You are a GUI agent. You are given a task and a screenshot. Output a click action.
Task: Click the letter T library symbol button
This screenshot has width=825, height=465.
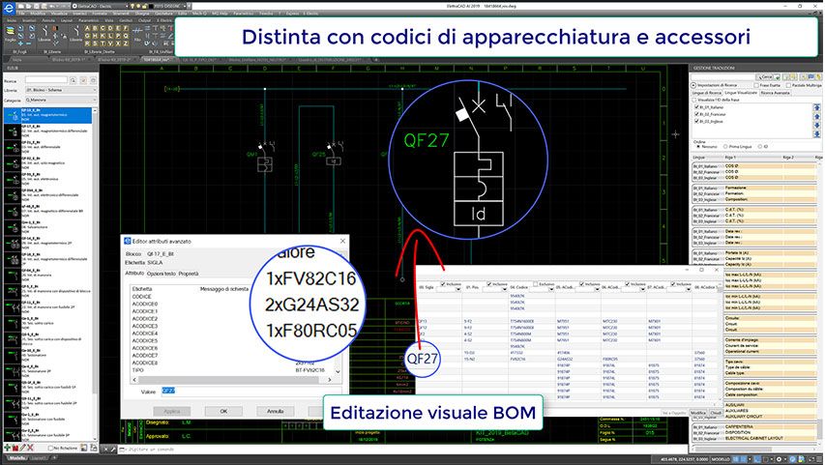click(103, 44)
